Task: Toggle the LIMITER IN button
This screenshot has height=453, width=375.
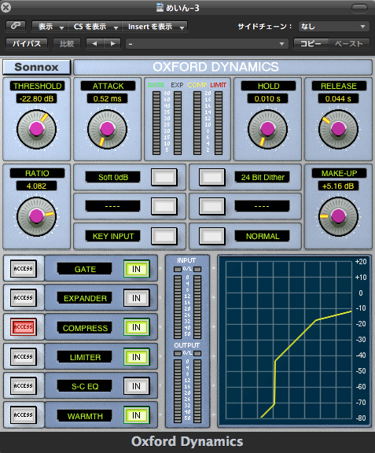Action: click(x=136, y=357)
